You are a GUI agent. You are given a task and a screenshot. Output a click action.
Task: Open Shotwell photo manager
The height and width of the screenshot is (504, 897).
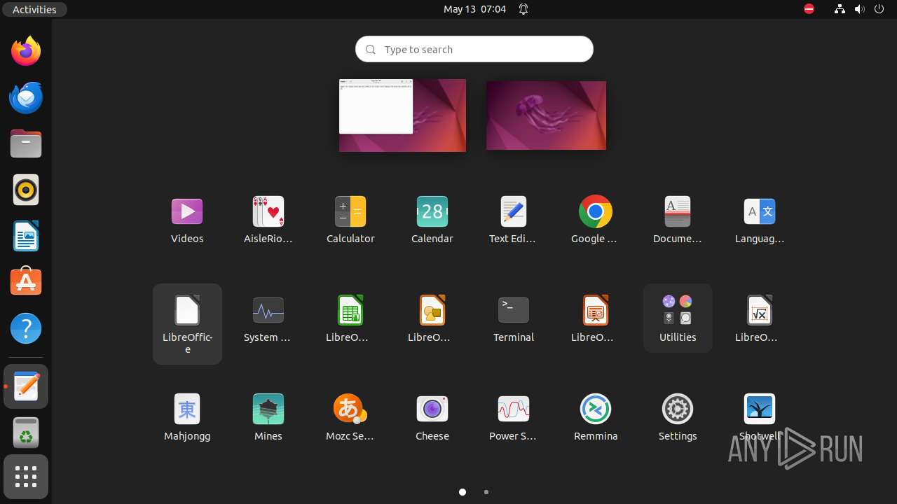760,416
